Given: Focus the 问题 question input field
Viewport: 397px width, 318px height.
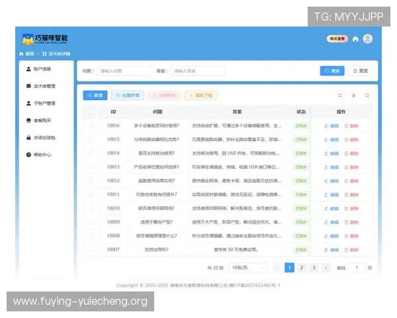Looking at the screenshot, I should (123, 71).
